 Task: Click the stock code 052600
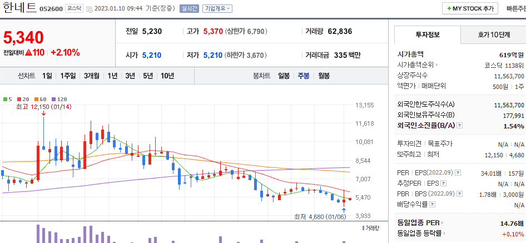click(51, 9)
